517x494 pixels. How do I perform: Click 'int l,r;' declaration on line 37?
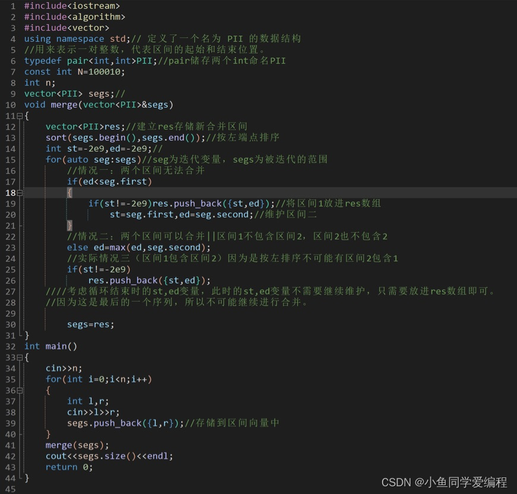[88, 401]
